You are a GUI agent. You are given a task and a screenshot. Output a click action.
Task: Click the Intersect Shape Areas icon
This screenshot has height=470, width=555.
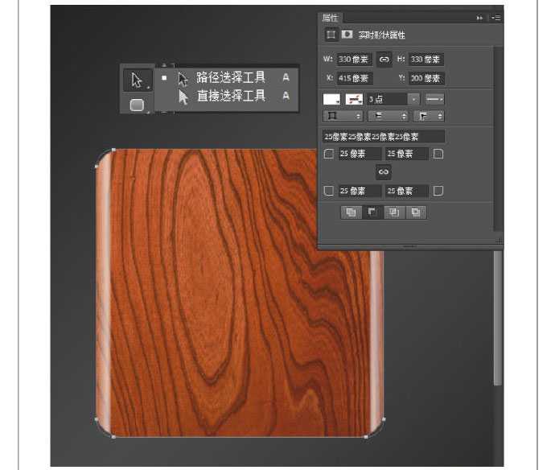(394, 212)
